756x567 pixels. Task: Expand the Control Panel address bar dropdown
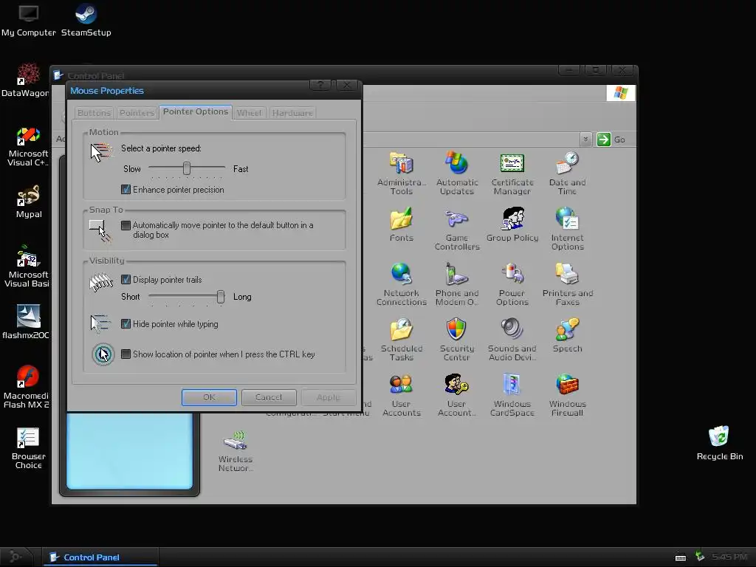(585, 140)
